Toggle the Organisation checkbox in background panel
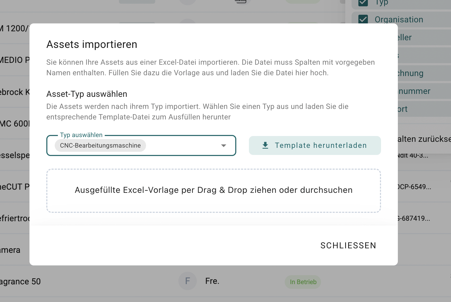The image size is (451, 302). 363,19
